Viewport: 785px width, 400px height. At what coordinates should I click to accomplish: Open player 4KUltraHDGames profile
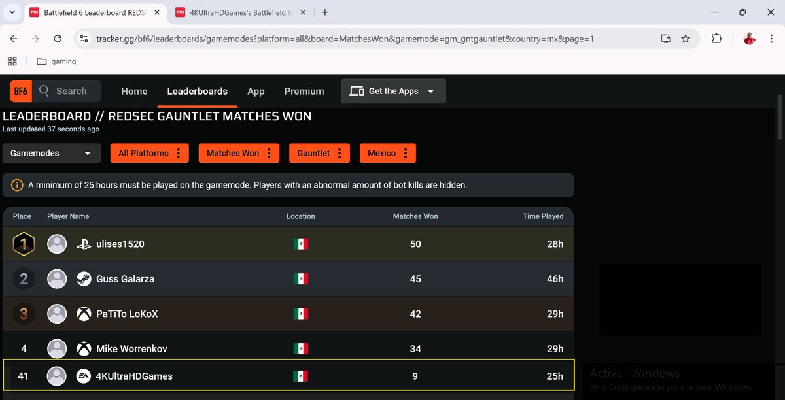coord(134,376)
